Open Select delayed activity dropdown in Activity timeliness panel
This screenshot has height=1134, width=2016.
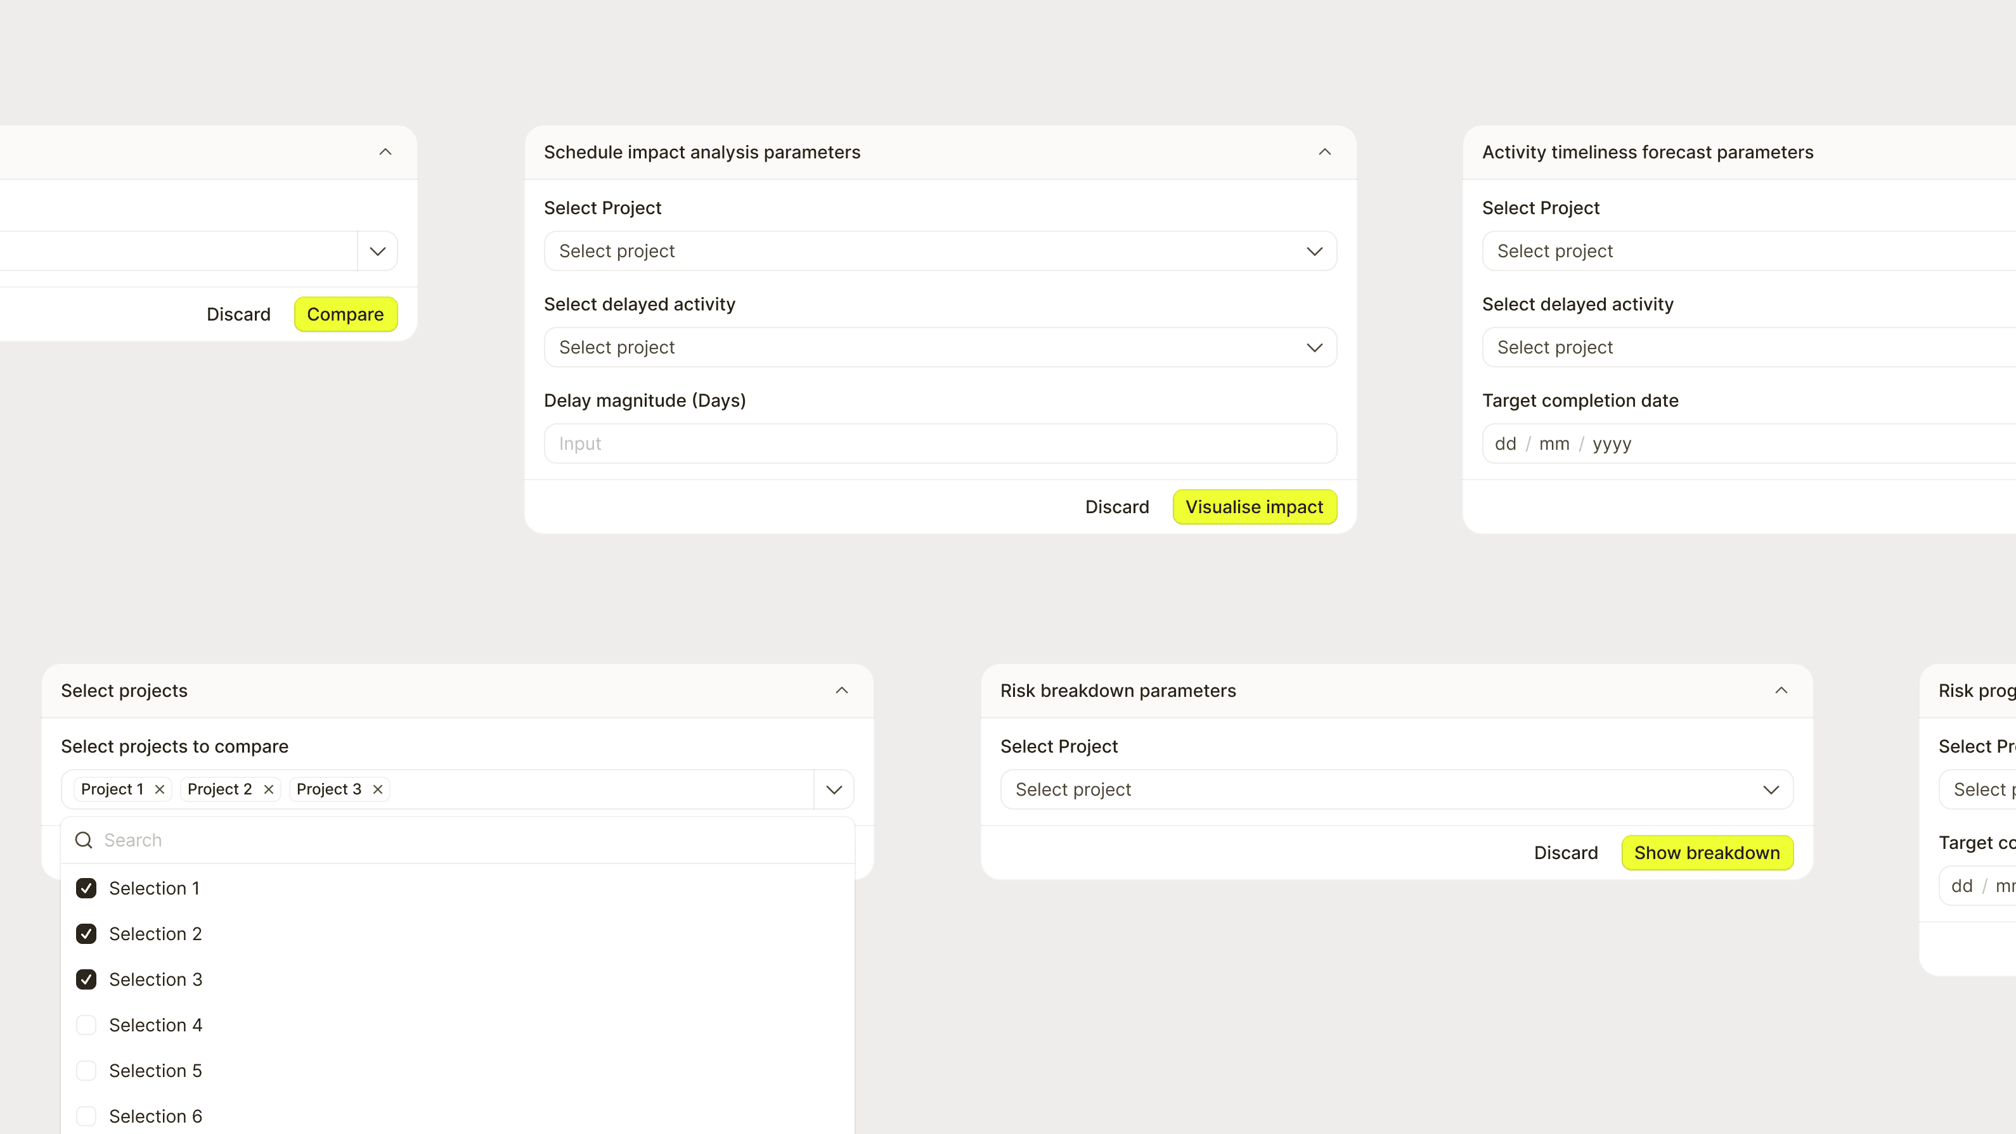coord(1749,347)
